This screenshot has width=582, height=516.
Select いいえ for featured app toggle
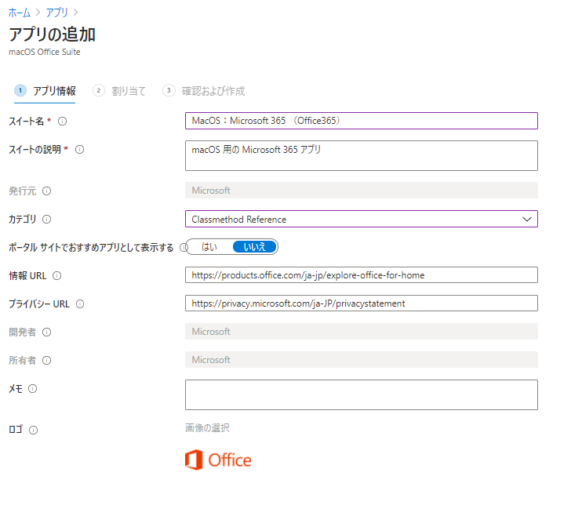click(x=255, y=247)
